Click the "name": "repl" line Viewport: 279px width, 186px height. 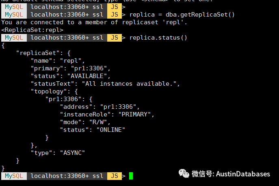point(58,61)
